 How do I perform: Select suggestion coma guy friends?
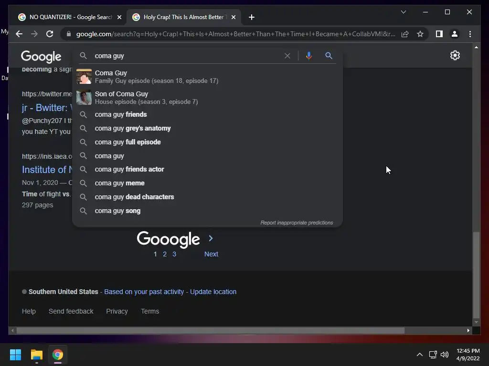207,114
